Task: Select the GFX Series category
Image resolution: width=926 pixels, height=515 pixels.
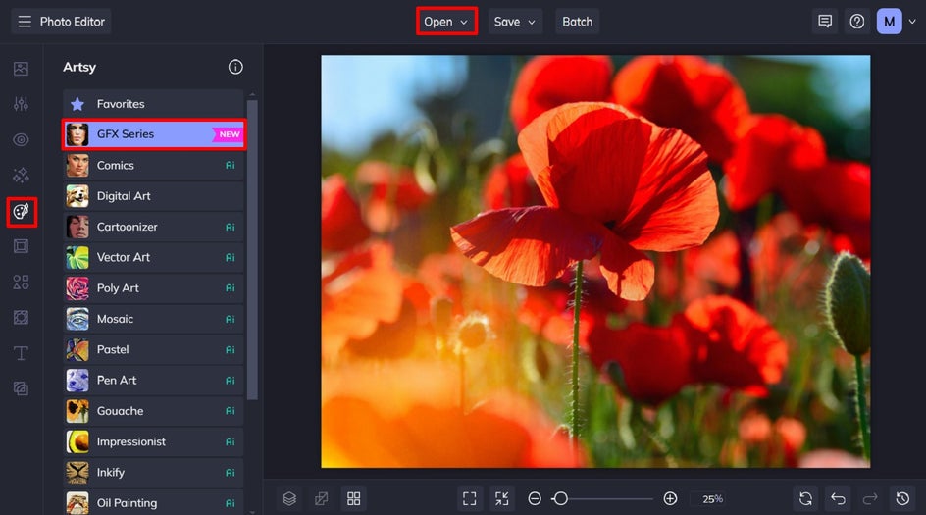Action: (154, 134)
